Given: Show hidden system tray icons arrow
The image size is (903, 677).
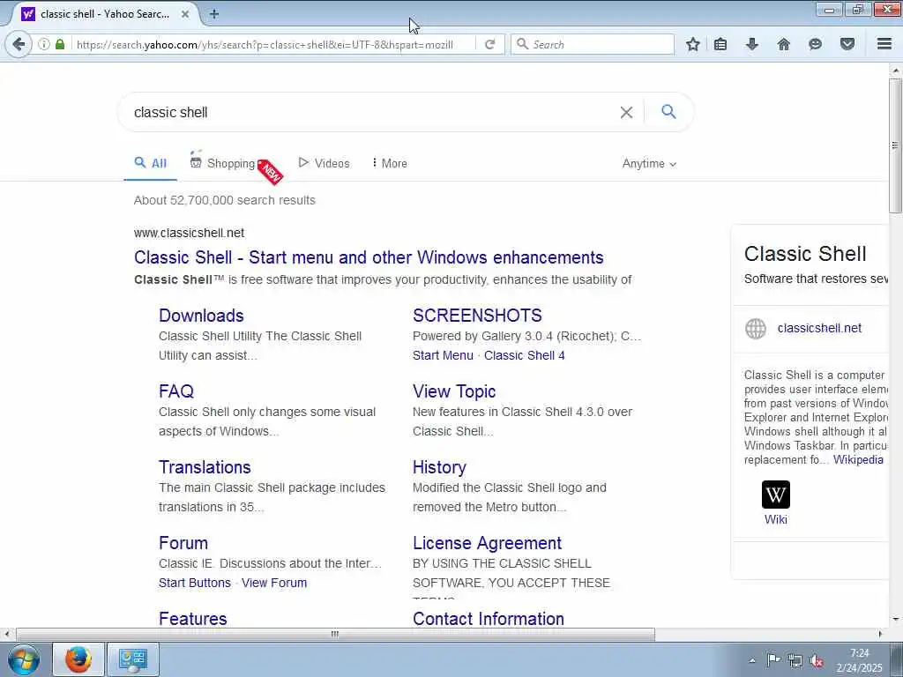Looking at the screenshot, I should tap(752, 661).
